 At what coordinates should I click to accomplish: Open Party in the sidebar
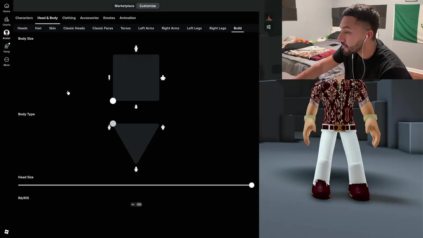[x=7, y=48]
